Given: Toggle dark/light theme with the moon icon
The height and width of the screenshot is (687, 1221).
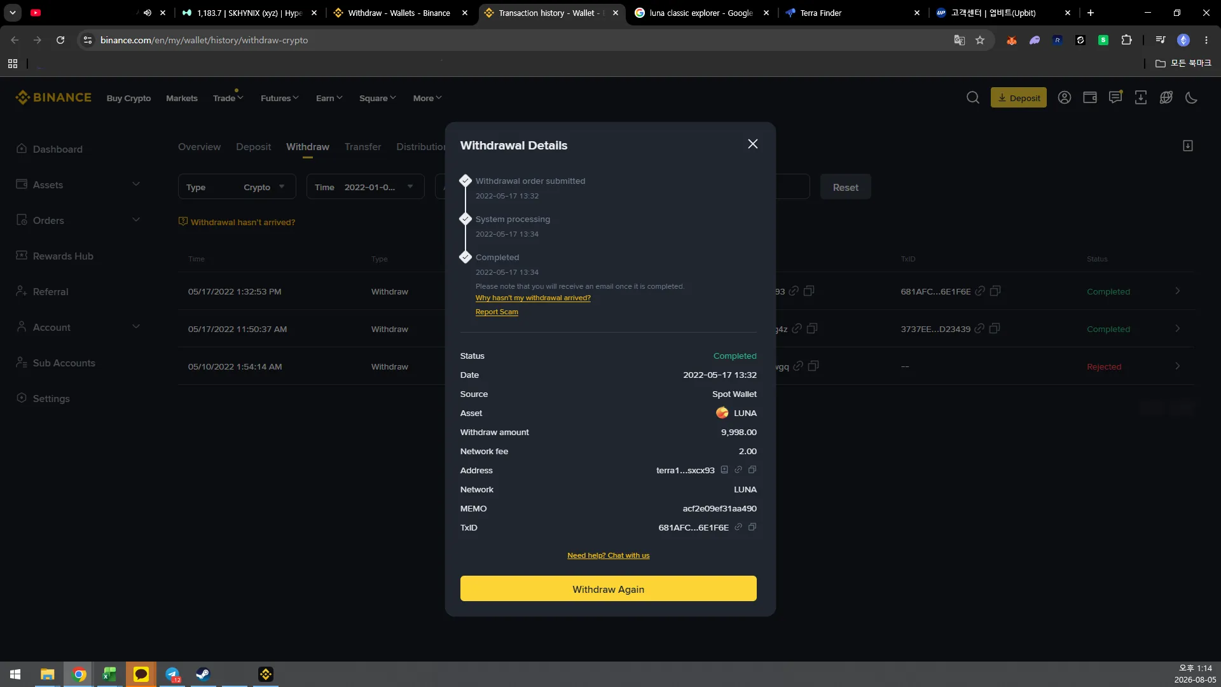Looking at the screenshot, I should pyautogui.click(x=1192, y=98).
